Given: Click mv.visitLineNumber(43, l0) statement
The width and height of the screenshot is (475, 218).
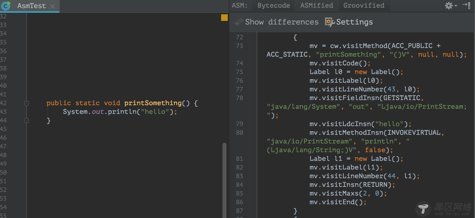Looking at the screenshot, I should [364, 89].
